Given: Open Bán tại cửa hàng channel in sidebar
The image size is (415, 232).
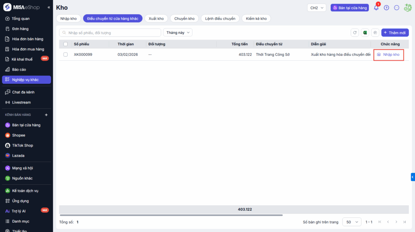Looking at the screenshot, I should [x=26, y=125].
